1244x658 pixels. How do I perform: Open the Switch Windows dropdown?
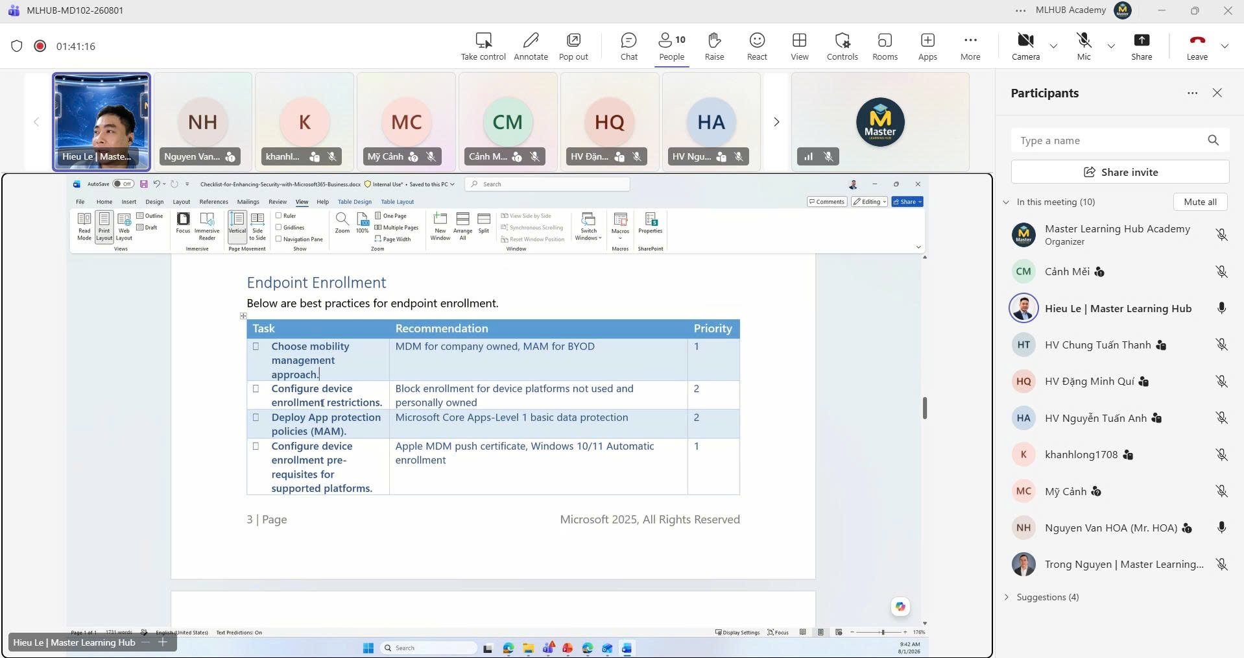(588, 226)
